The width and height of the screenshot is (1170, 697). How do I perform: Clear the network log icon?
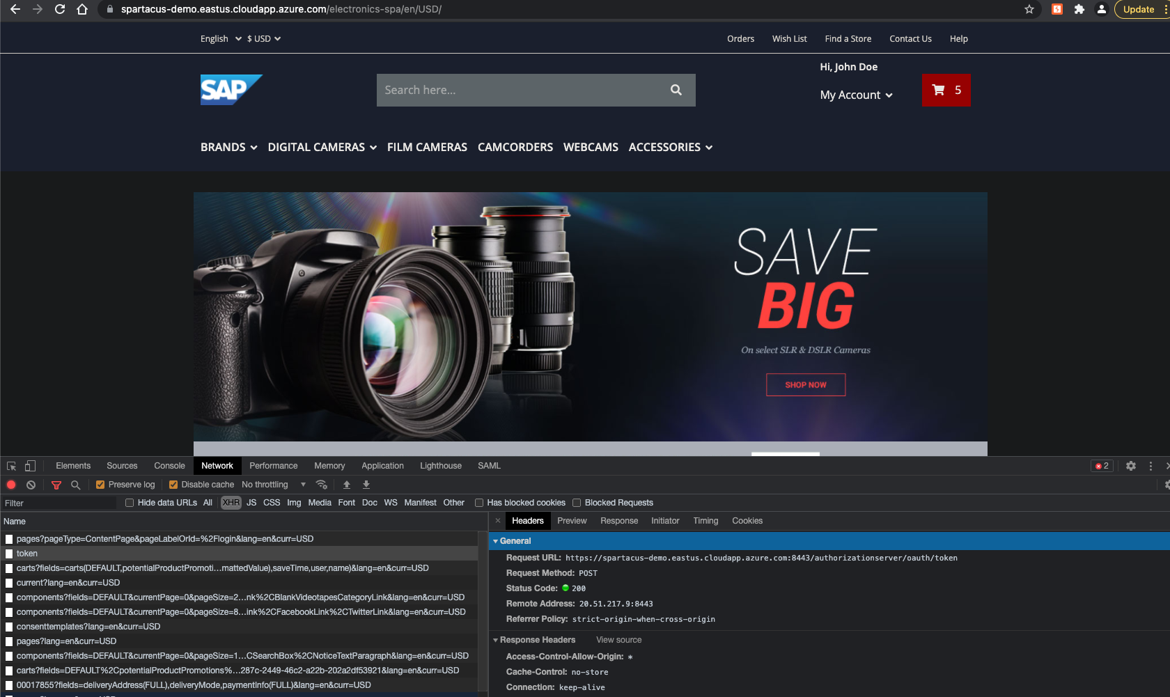[31, 485]
